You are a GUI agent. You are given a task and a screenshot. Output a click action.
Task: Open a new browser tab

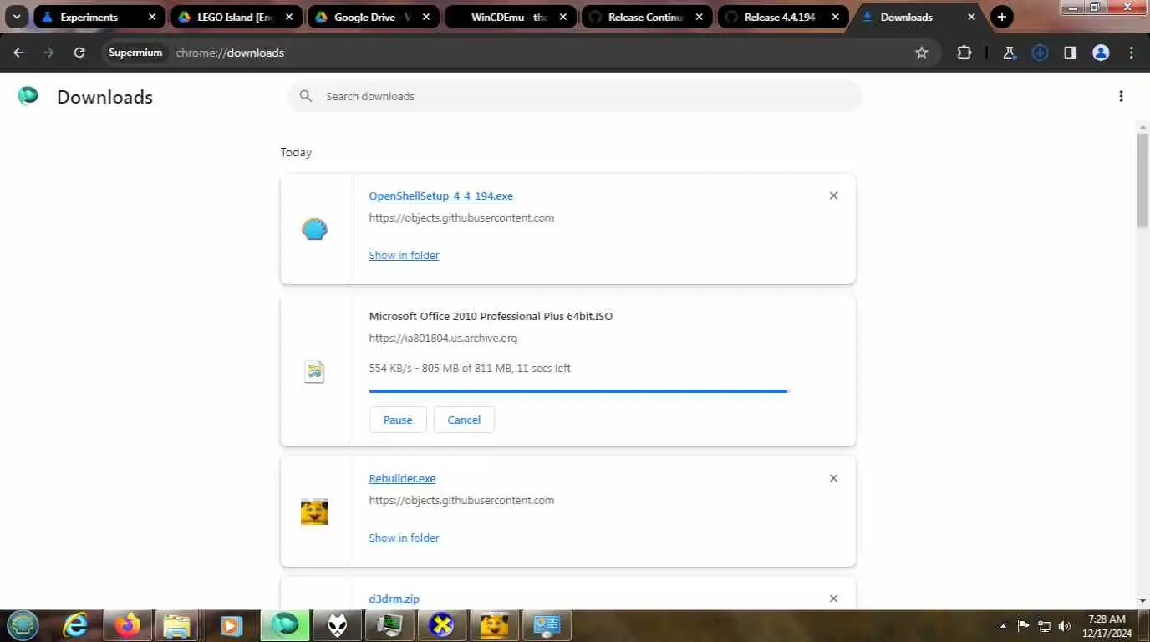[1002, 17]
